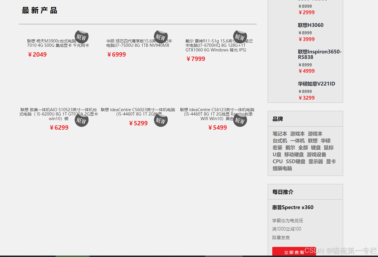Select SSD硬盘 category tag
This screenshot has width=378, height=257.
[296, 161]
